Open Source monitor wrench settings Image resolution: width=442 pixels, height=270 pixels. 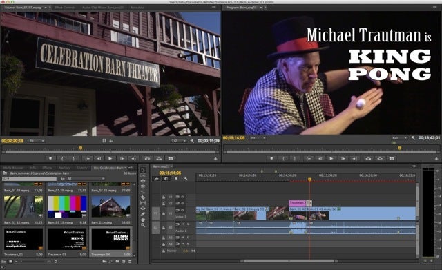click(x=192, y=141)
